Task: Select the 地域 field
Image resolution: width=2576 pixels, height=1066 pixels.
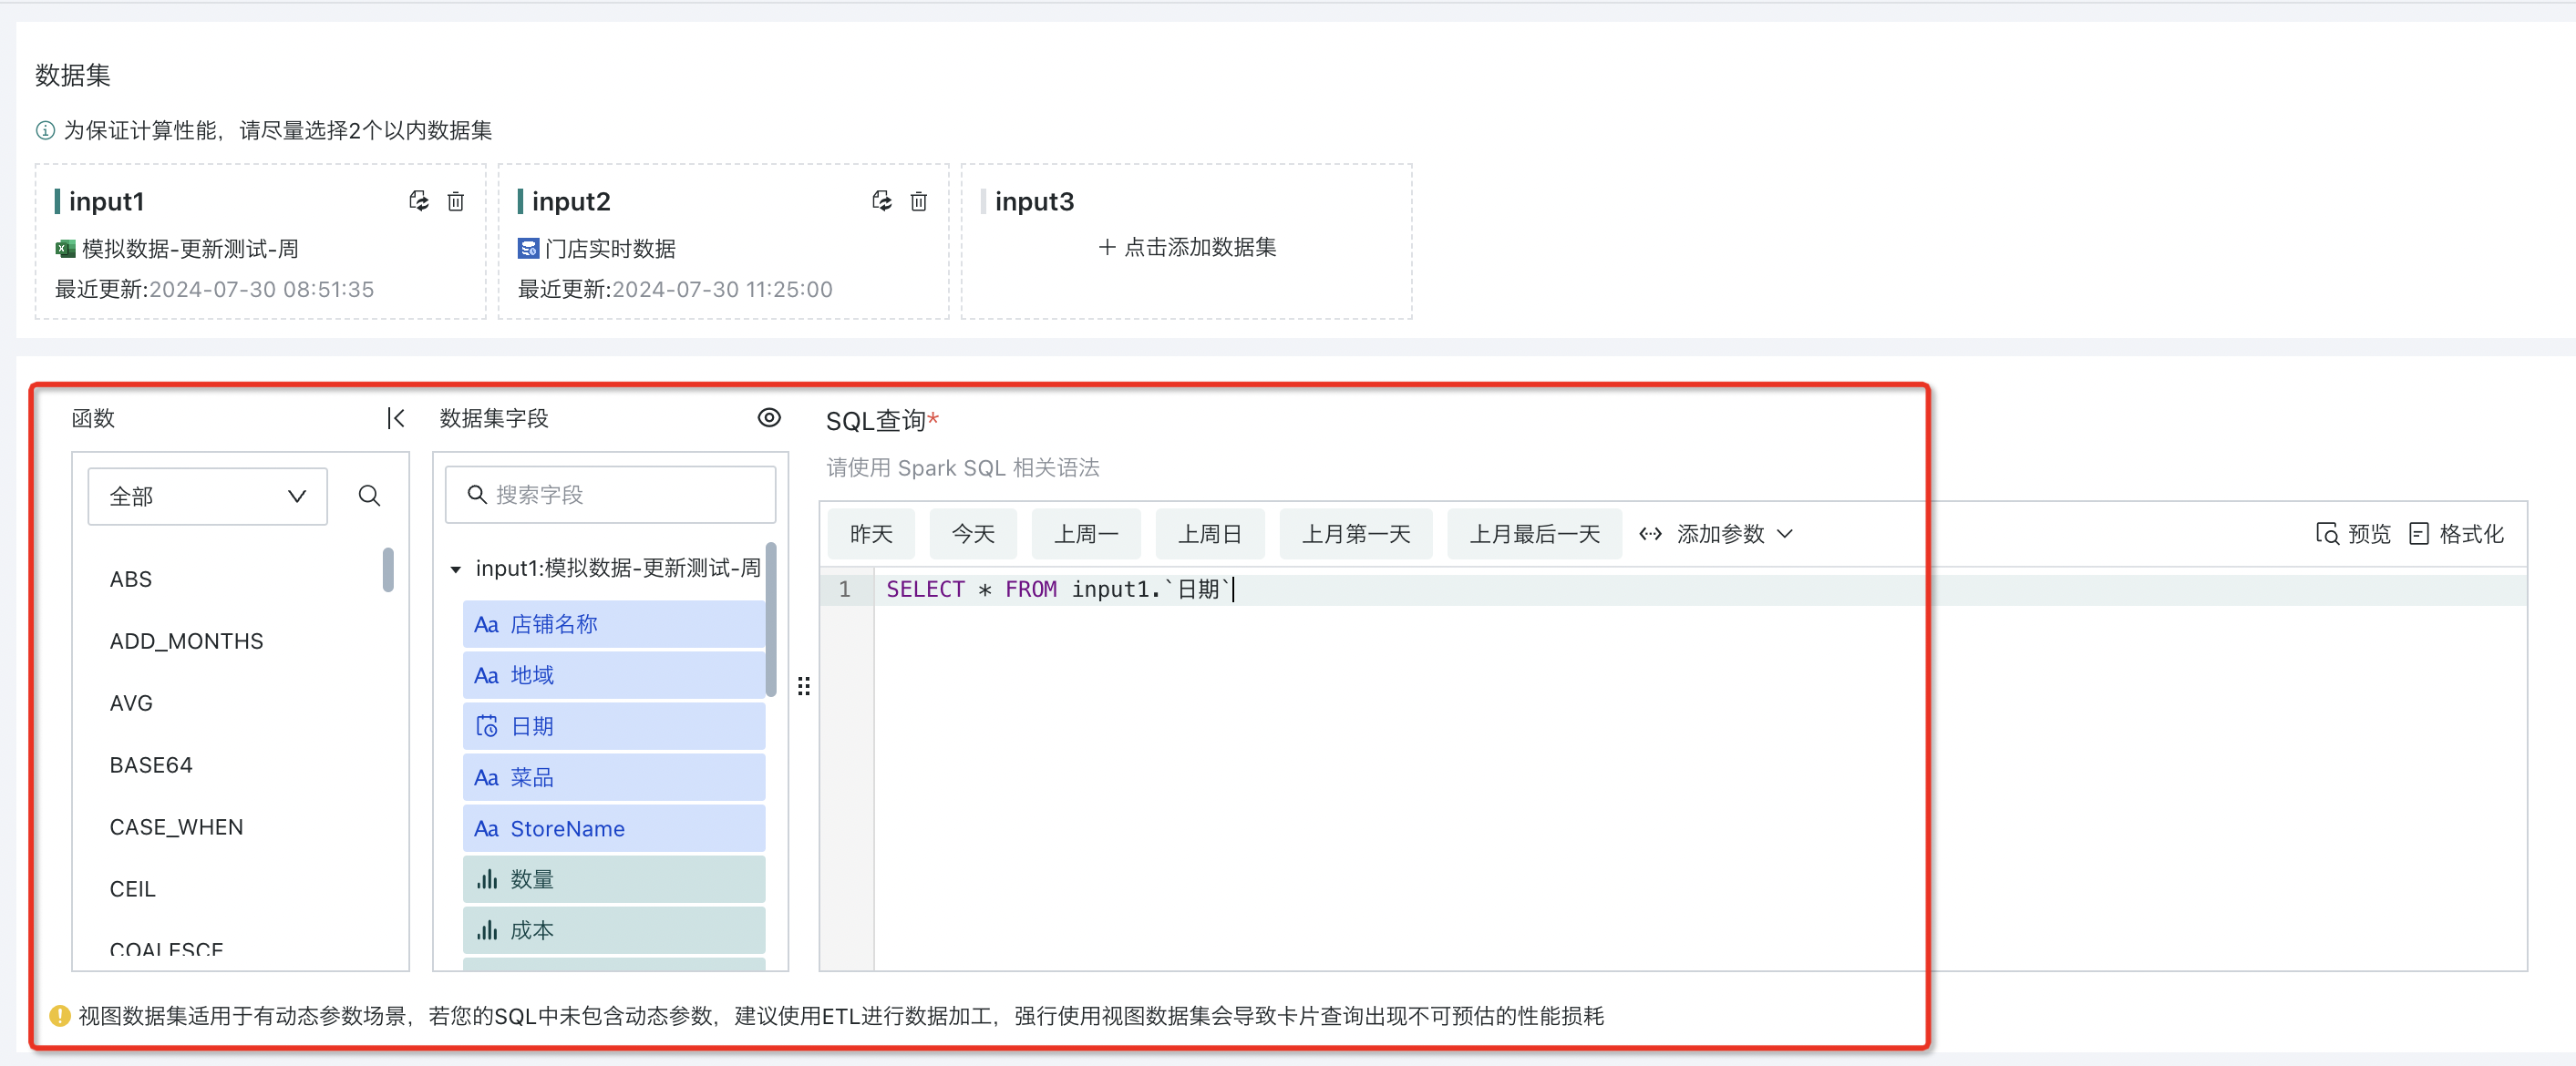Action: [x=614, y=675]
